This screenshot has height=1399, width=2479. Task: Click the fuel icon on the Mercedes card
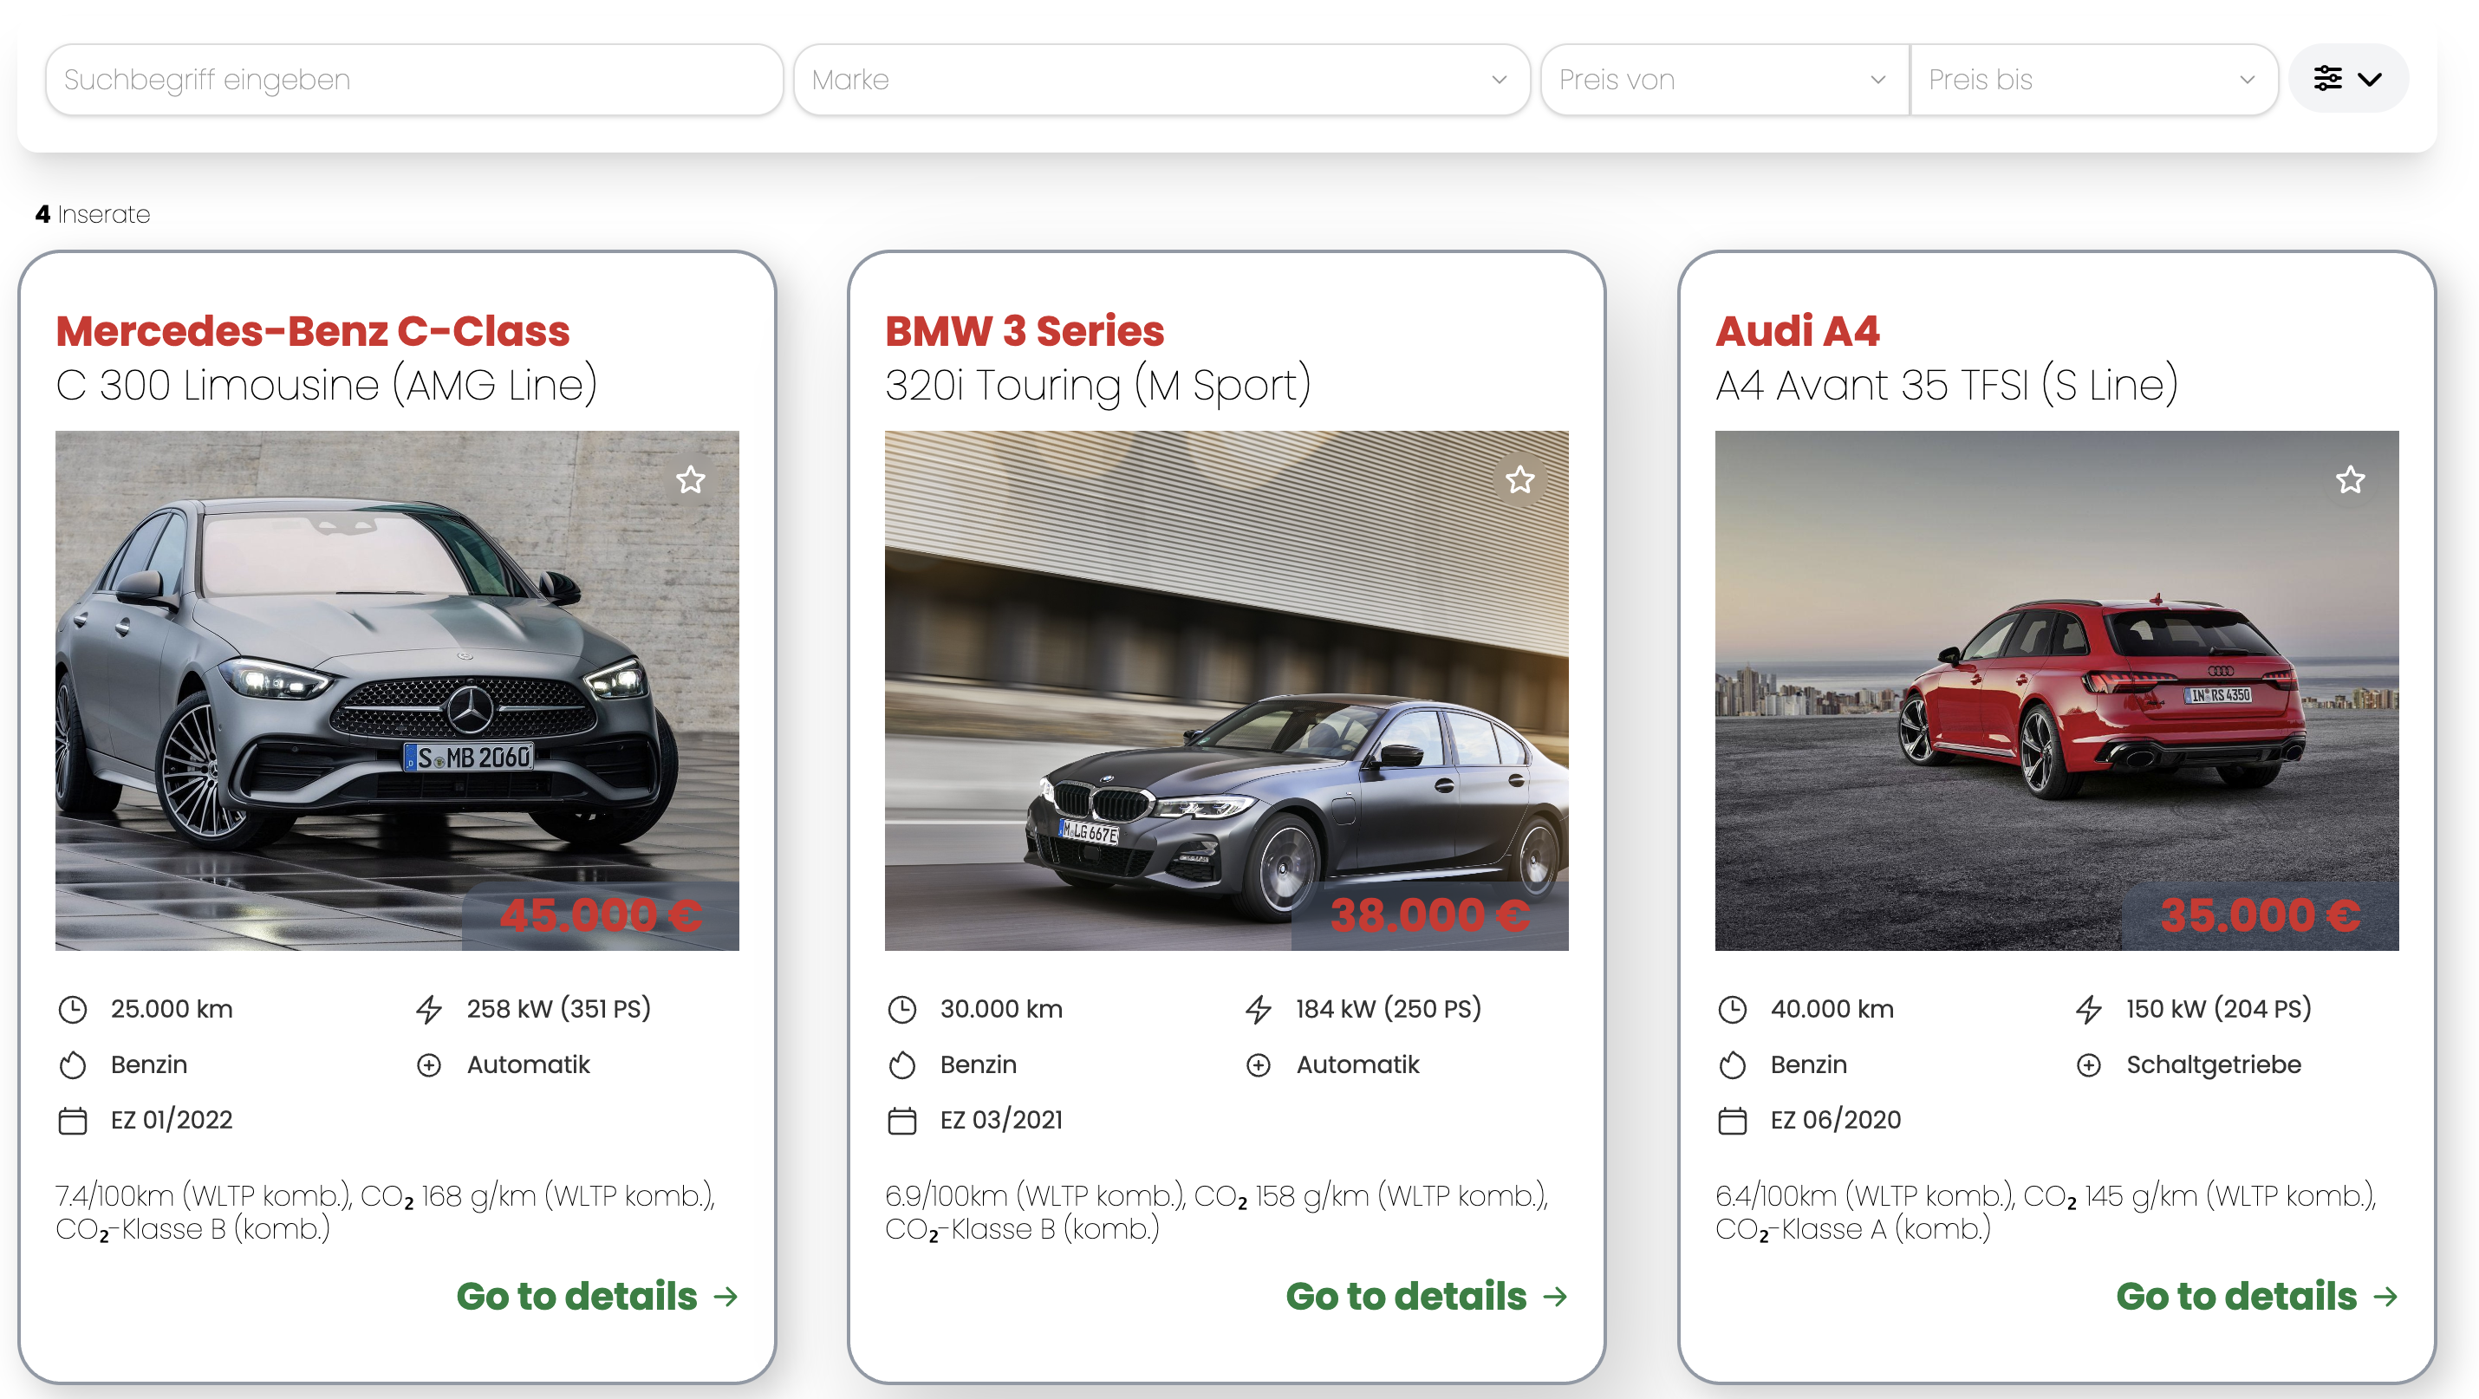(x=72, y=1065)
